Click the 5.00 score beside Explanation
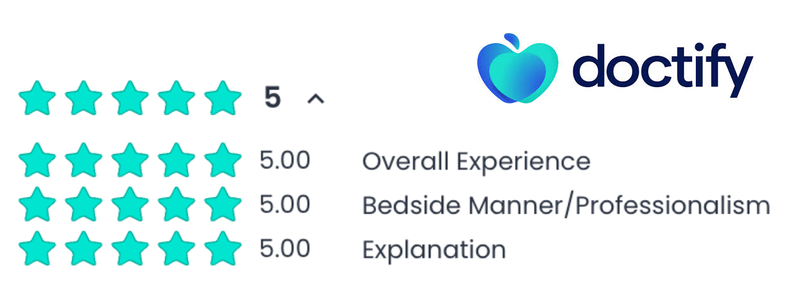 (284, 249)
